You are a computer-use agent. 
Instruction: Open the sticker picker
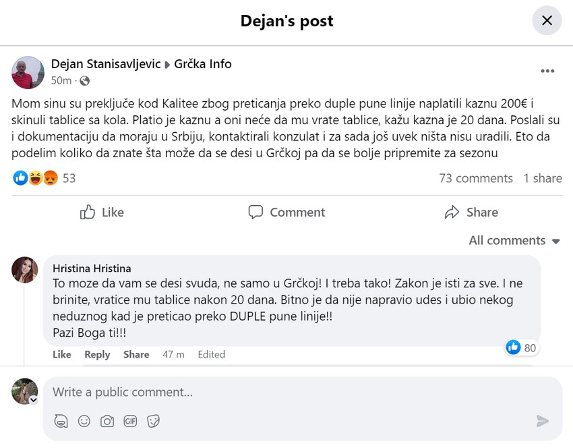[x=154, y=420]
